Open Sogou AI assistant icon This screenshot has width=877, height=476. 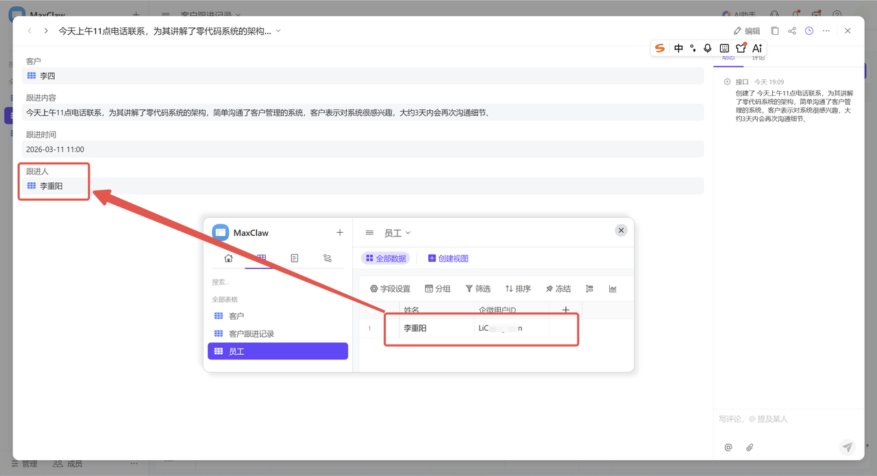click(x=757, y=48)
